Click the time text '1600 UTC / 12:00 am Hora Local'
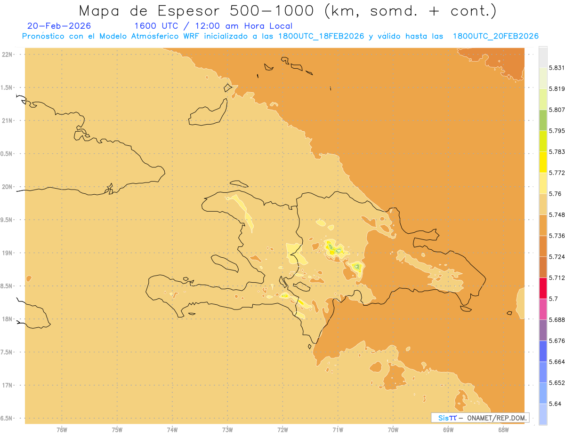This screenshot has height=436, width=565. point(213,26)
